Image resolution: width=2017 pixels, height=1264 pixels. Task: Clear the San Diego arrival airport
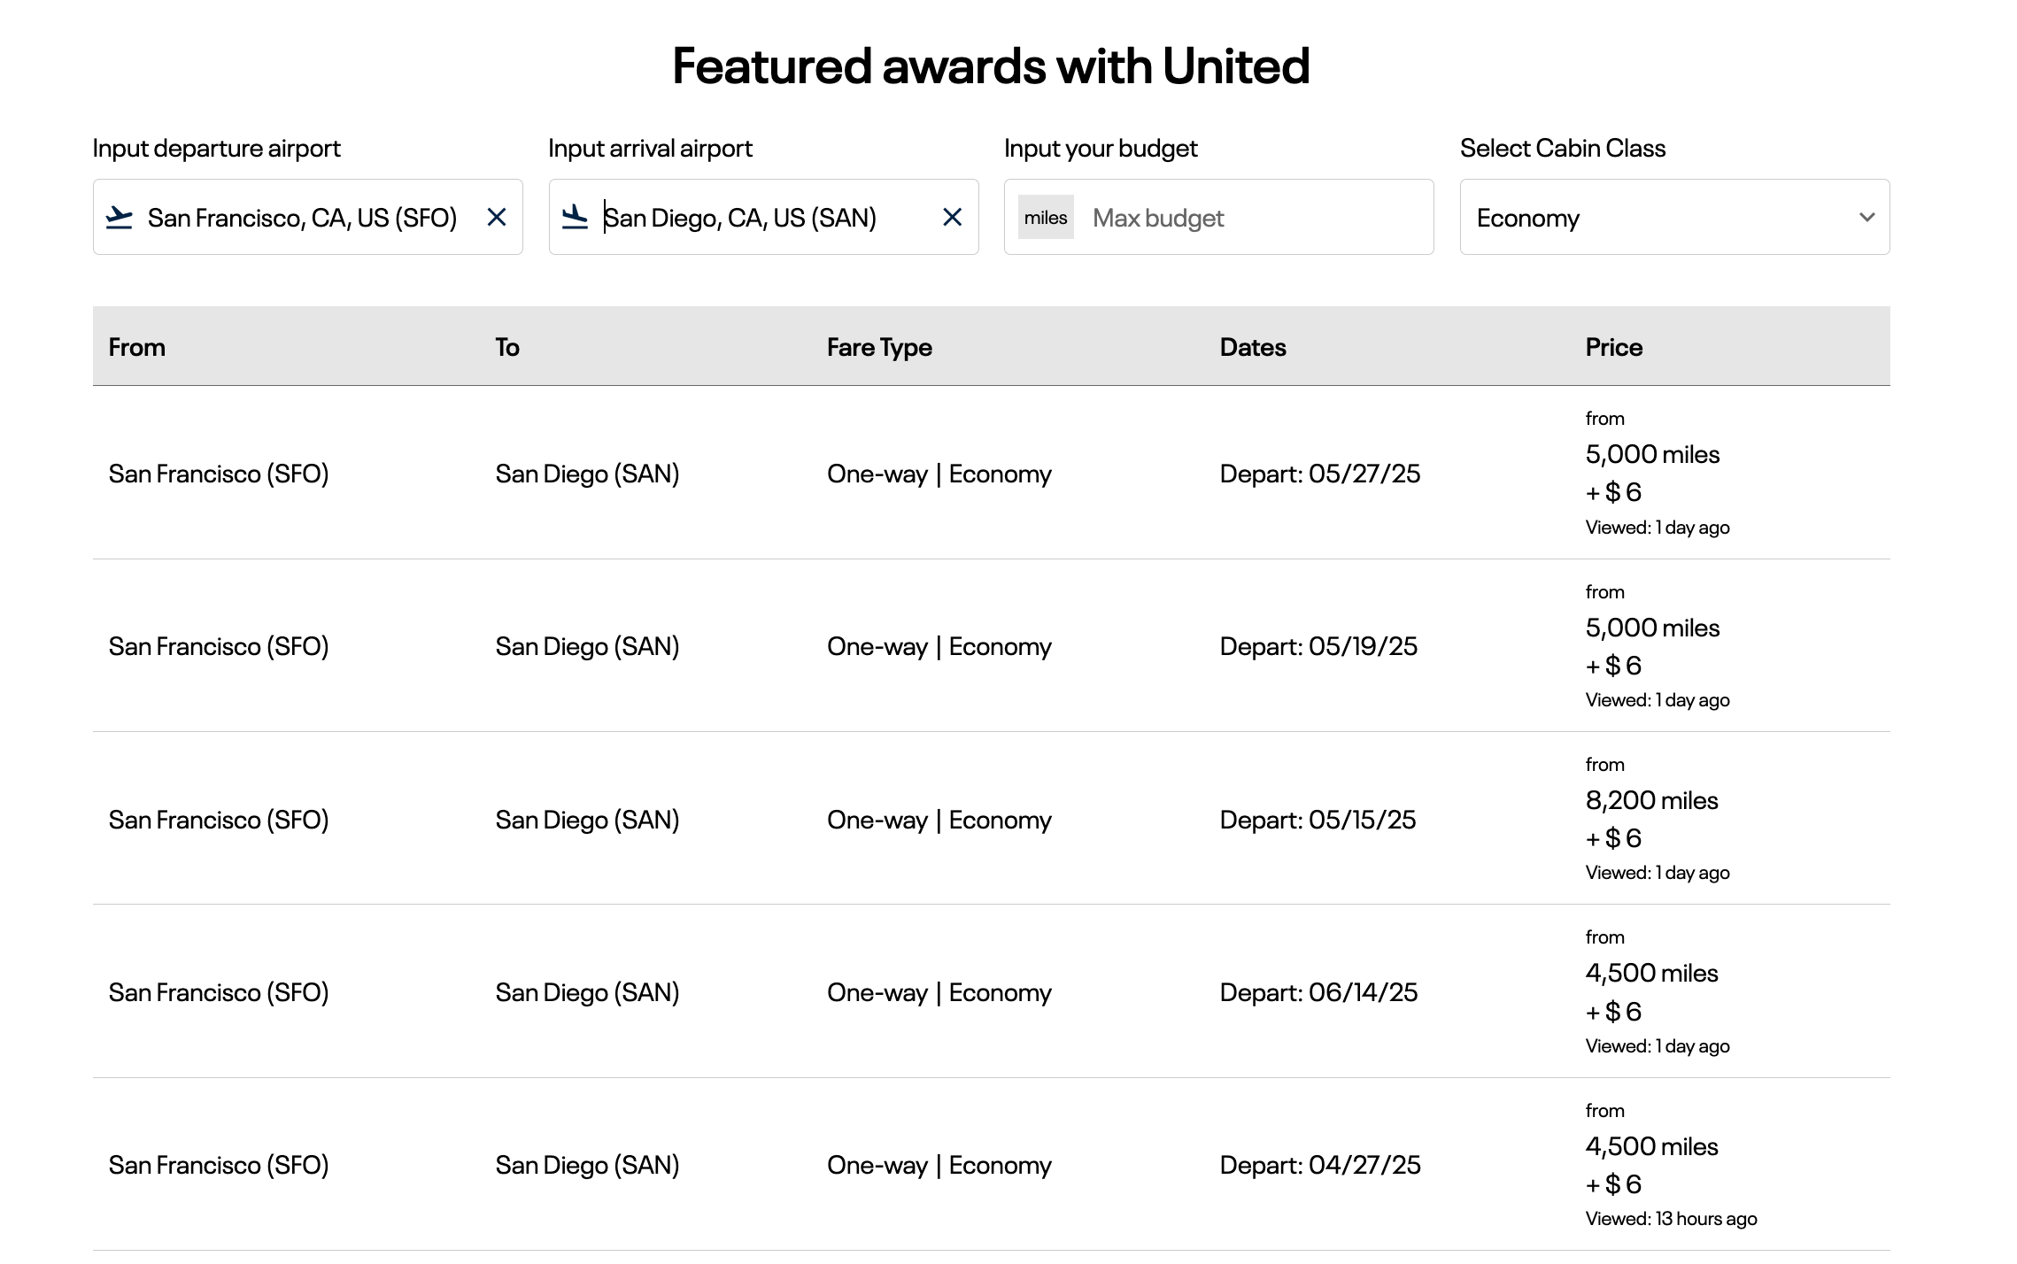pyautogui.click(x=953, y=217)
